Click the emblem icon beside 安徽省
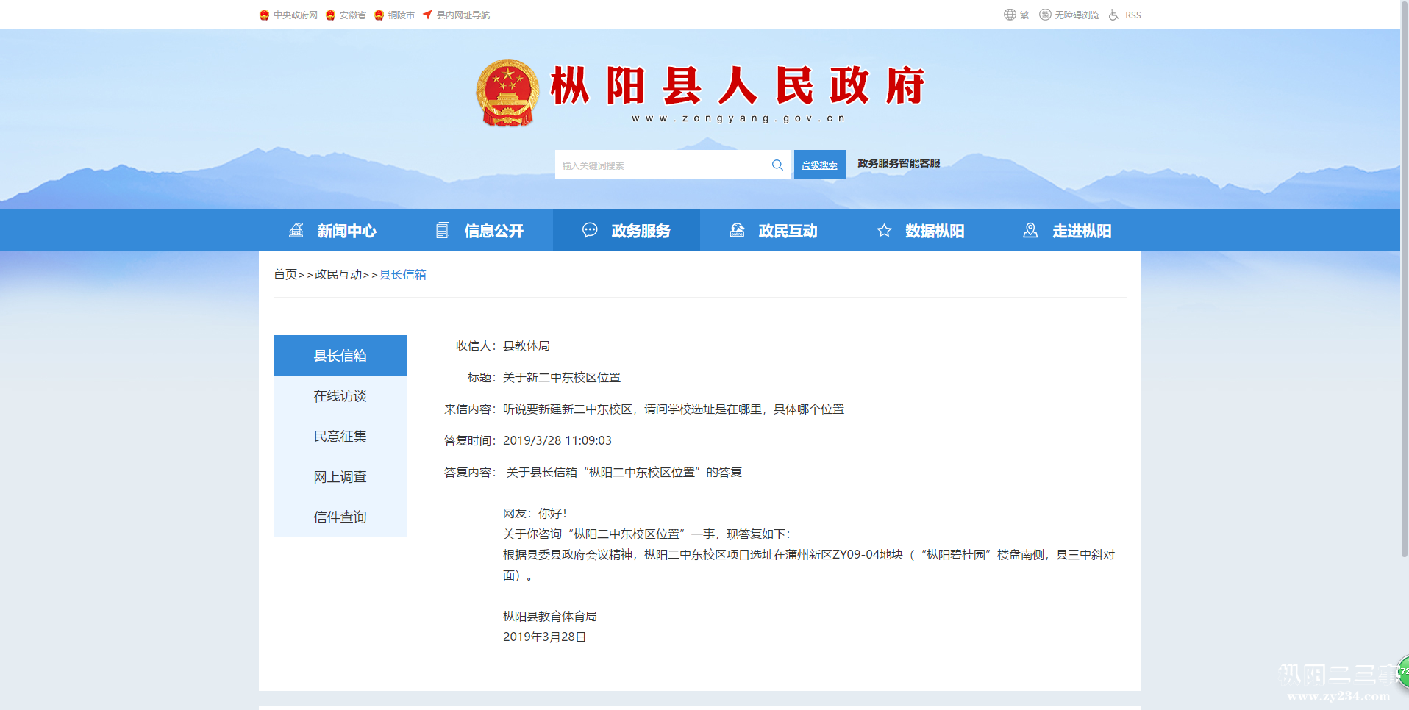The image size is (1409, 710). click(330, 15)
